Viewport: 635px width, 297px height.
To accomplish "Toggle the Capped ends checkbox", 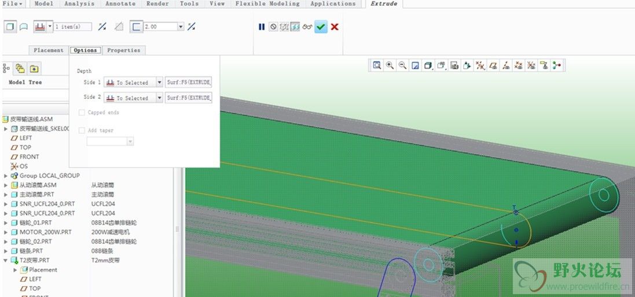I will (82, 113).
